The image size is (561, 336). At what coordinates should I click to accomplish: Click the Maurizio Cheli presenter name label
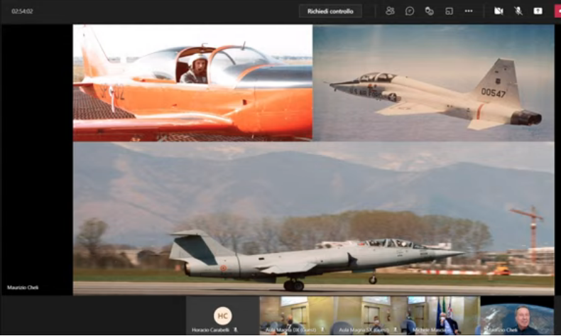[23, 288]
